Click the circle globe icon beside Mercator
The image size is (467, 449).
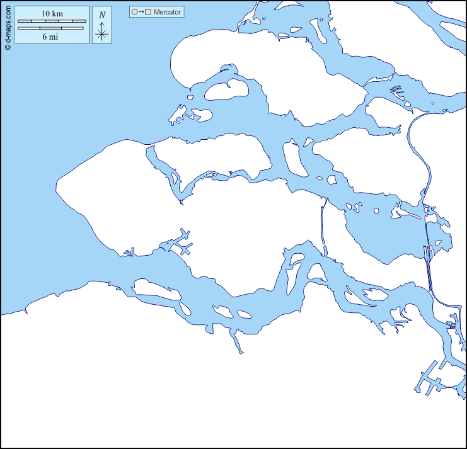(x=134, y=12)
